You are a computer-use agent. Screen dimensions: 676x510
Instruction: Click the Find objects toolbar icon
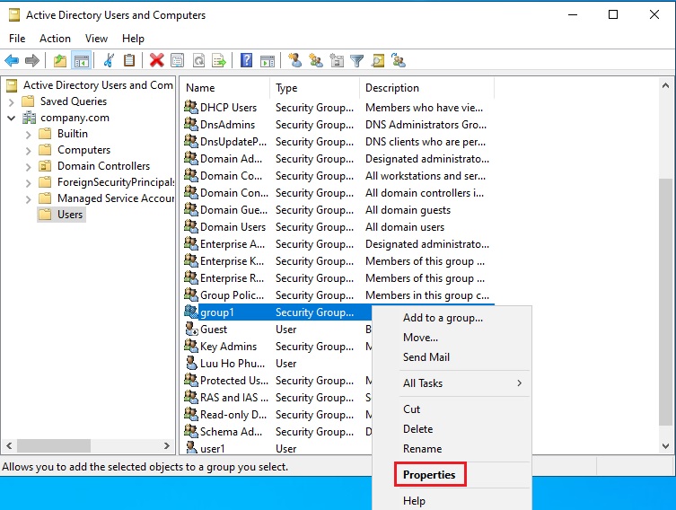(x=378, y=61)
